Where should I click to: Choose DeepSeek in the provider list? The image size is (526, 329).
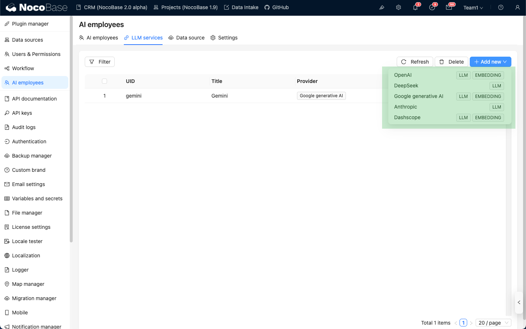pos(406,86)
